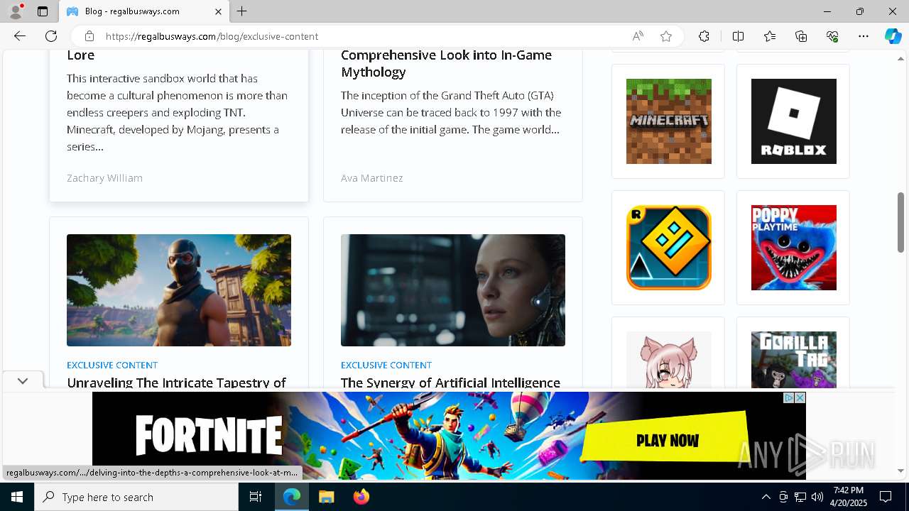Open the article title ending in Lore
The width and height of the screenshot is (909, 511).
coord(81,55)
